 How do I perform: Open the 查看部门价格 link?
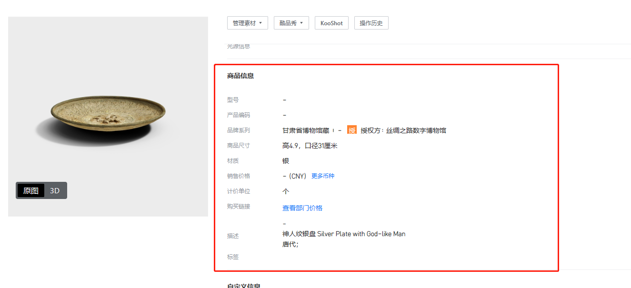tap(302, 208)
